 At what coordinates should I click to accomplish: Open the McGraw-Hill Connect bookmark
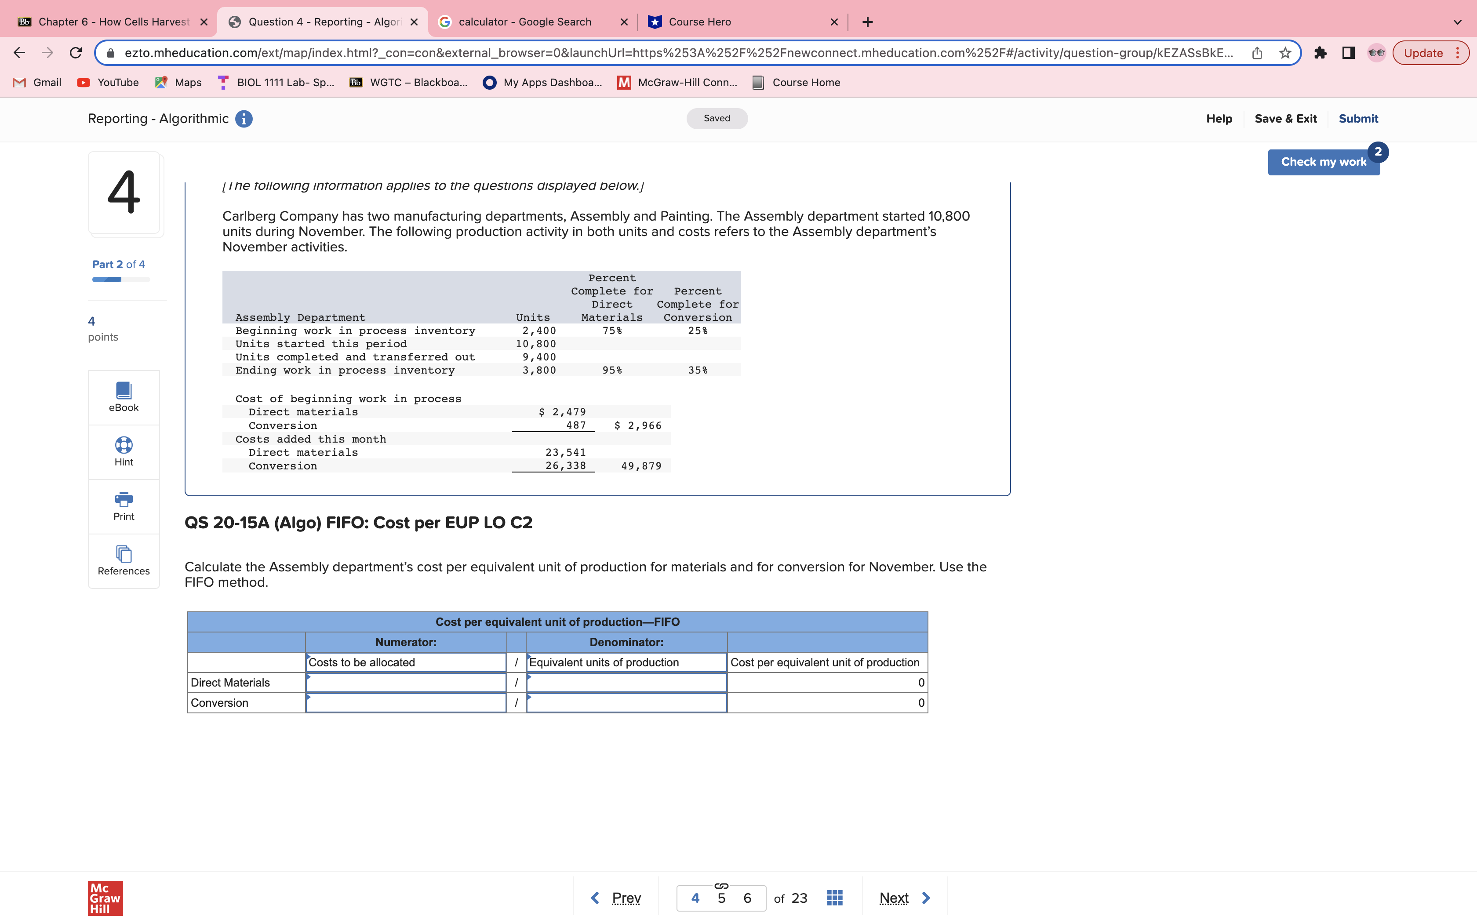[677, 83]
